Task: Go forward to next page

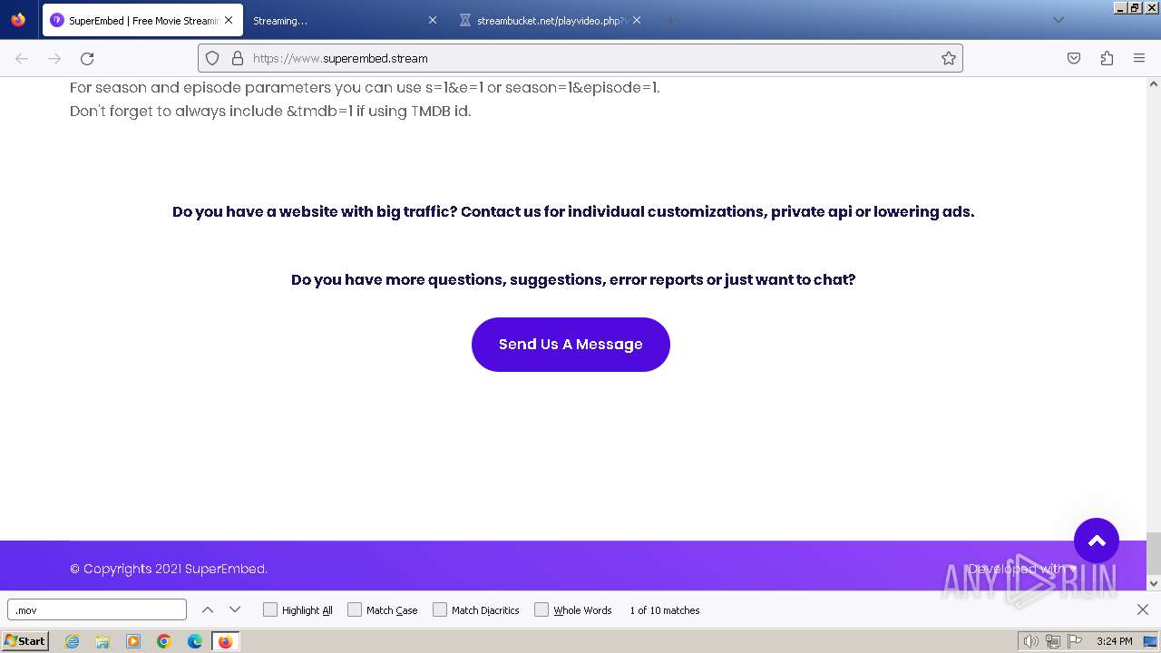Action: 54,58
